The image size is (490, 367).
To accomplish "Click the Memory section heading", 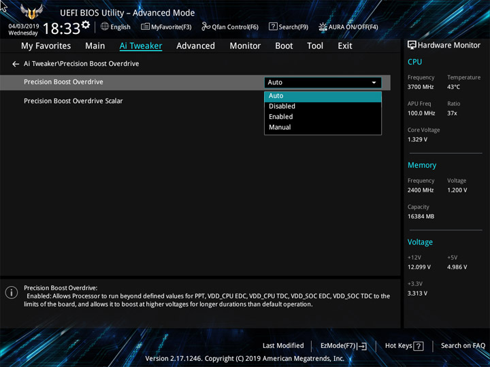I will 422,165.
